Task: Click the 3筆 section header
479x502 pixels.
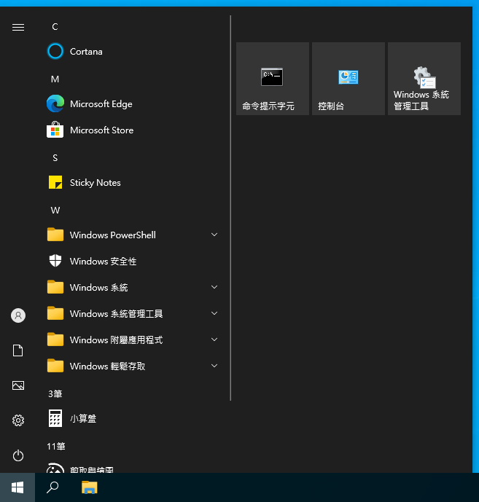Action: tap(55, 393)
